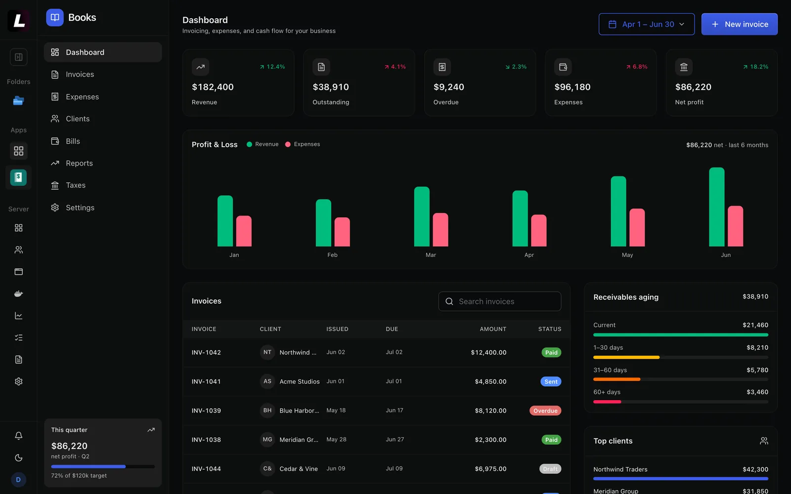Collapse the sidebar panel icon

pos(18,57)
